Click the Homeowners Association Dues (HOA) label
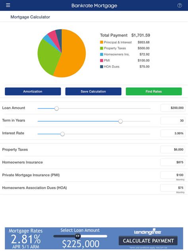This screenshot has height=251, width=188. click(35, 187)
